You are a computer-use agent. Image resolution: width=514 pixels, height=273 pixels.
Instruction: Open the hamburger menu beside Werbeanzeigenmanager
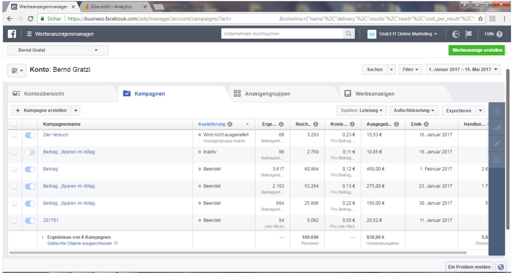(x=29, y=34)
